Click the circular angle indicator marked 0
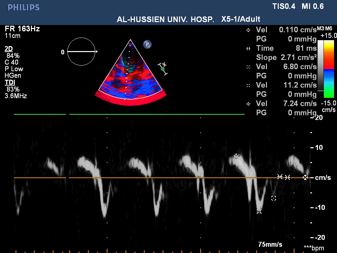 click(80, 51)
